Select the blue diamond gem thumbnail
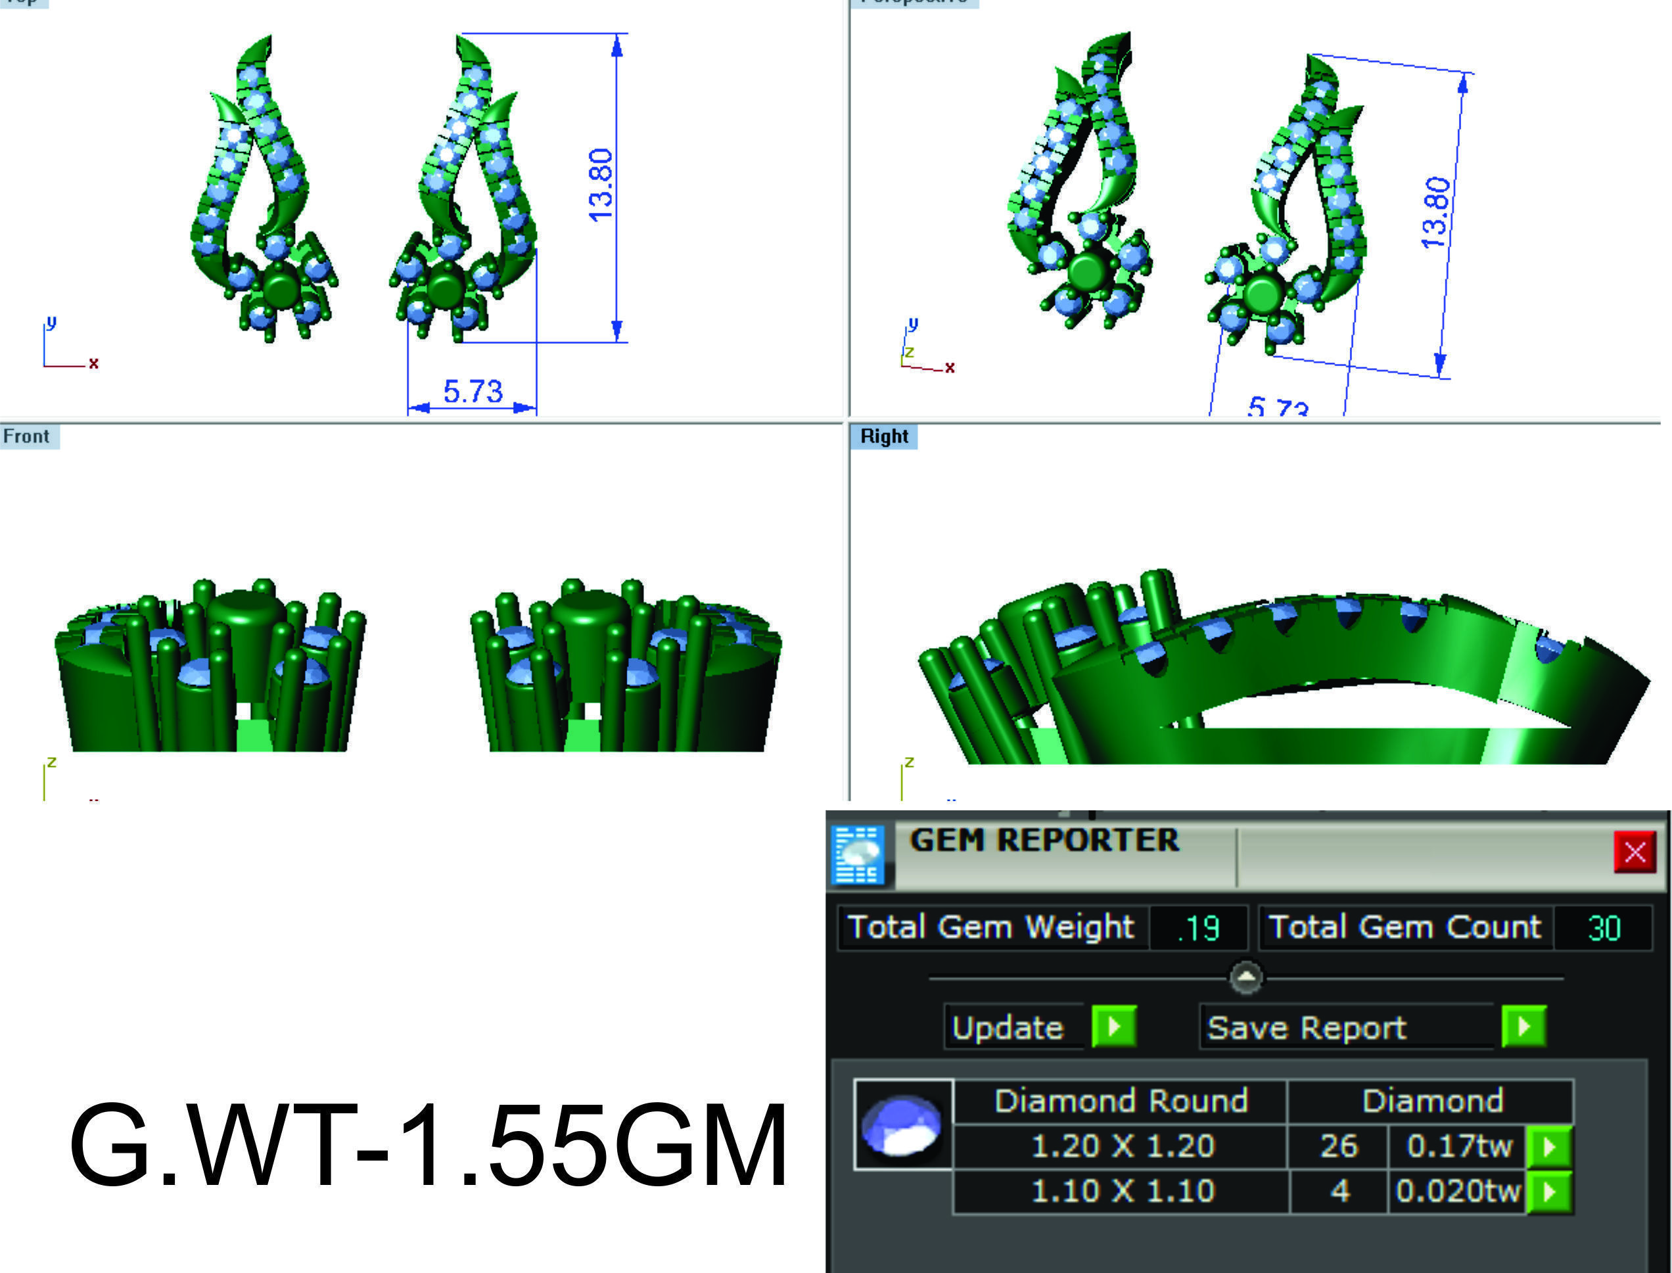 click(x=902, y=1125)
